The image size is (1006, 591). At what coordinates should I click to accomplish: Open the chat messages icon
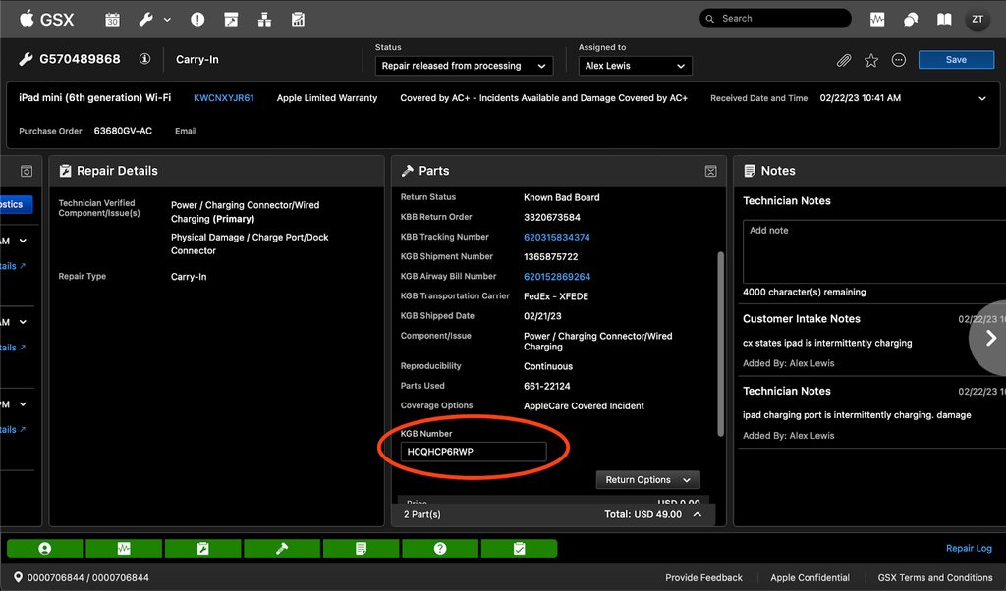(x=911, y=20)
